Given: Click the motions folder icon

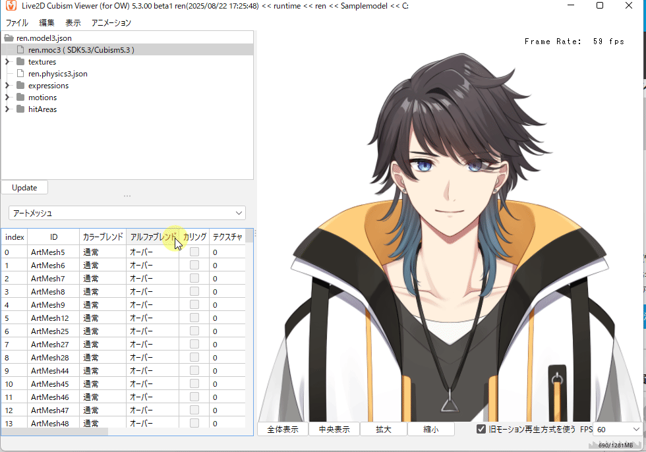Looking at the screenshot, I should pos(20,98).
